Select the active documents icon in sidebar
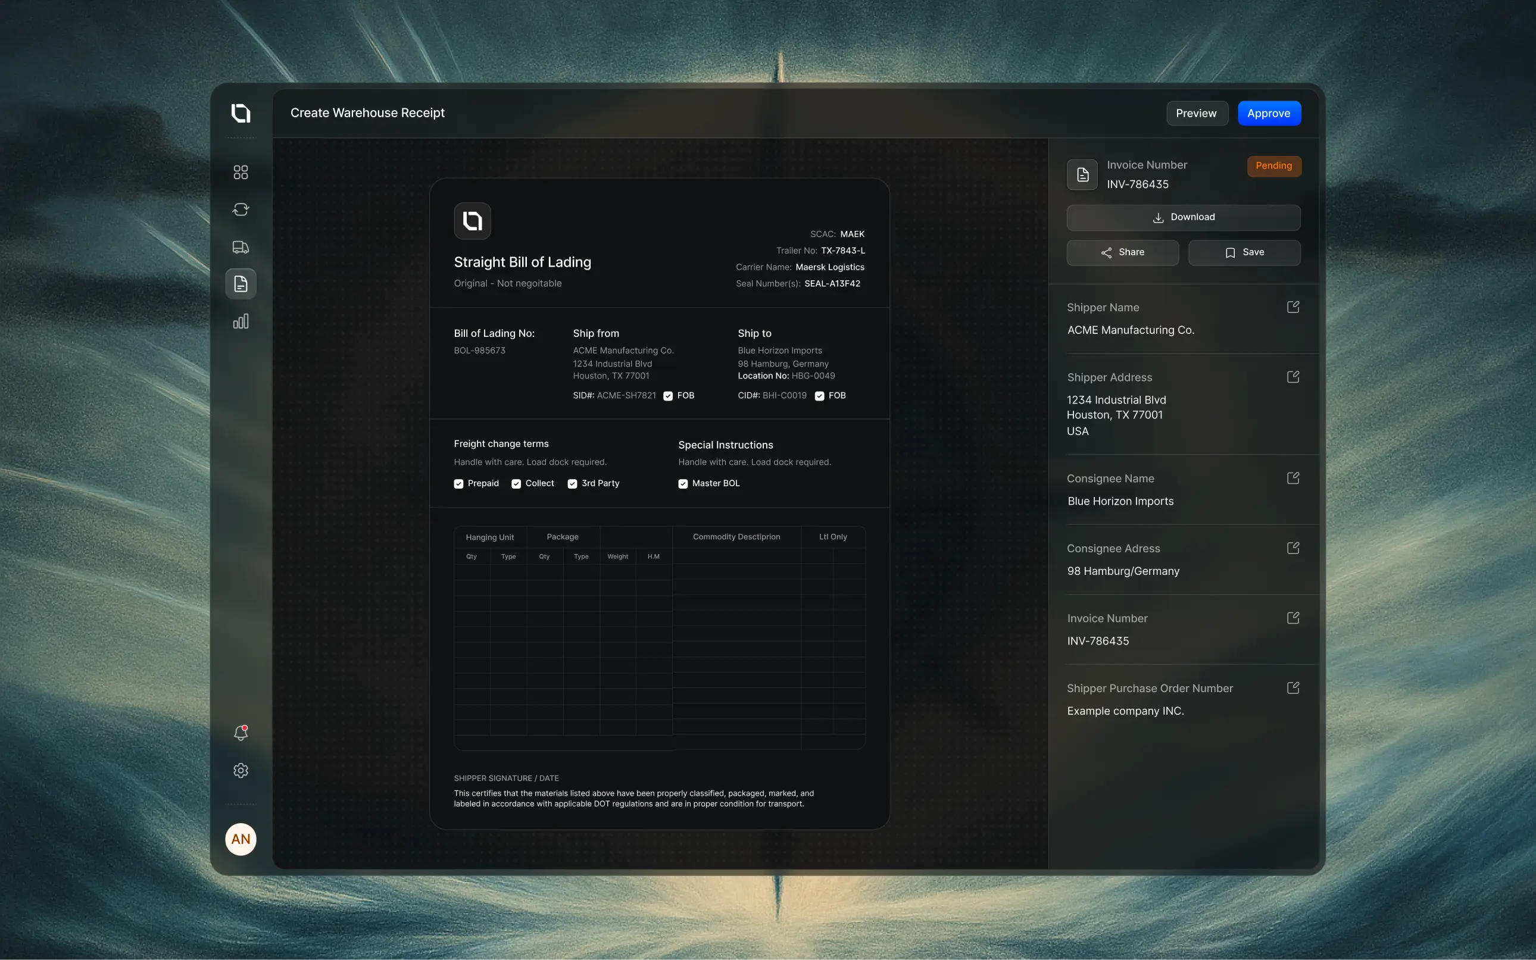Image resolution: width=1536 pixels, height=960 pixels. tap(241, 283)
